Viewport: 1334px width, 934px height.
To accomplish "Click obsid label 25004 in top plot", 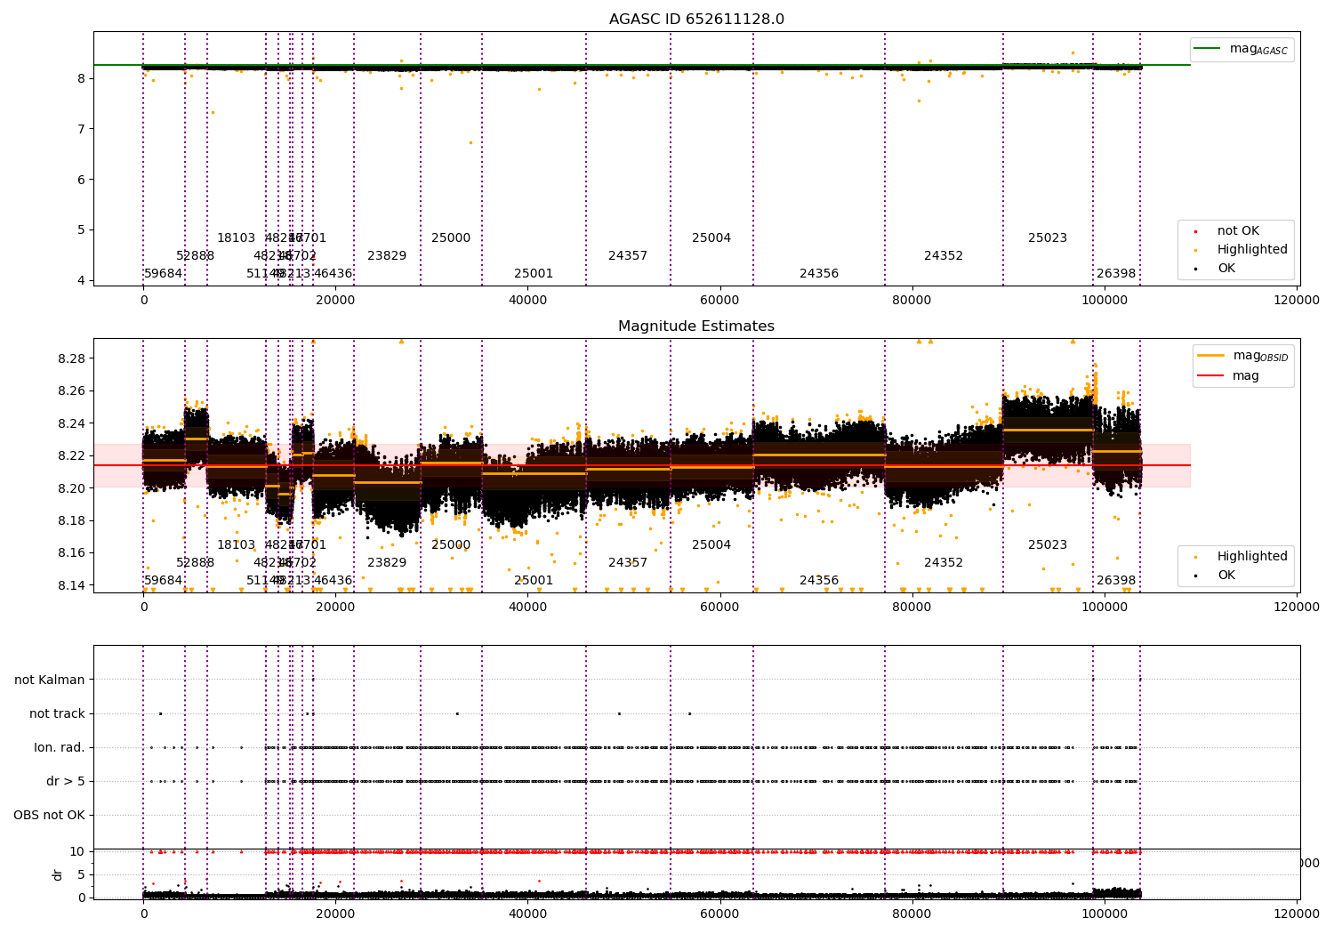I will (x=711, y=238).
